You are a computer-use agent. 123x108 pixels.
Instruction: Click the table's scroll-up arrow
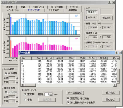[118, 59]
